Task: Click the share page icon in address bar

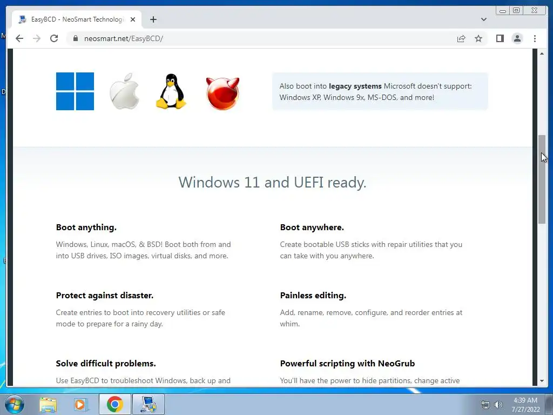Action: pos(461,38)
